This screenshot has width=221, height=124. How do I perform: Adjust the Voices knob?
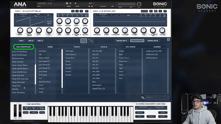[x=59, y=21]
